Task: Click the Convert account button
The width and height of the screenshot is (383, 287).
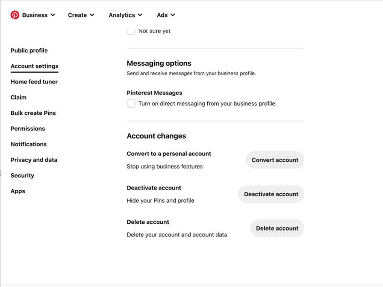Action: tap(275, 160)
